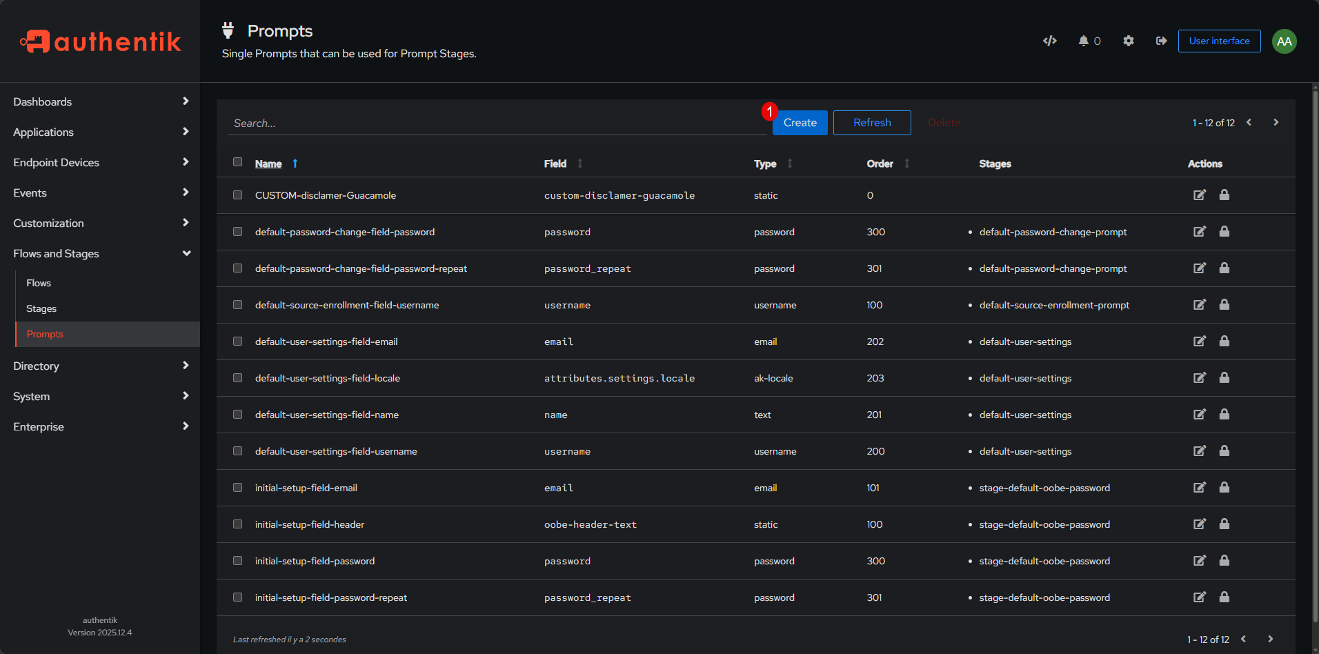Expand the Directory sidebar section
1319x654 pixels.
(100, 366)
